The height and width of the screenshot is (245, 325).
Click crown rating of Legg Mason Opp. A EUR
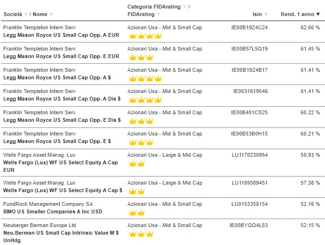coord(145,36)
